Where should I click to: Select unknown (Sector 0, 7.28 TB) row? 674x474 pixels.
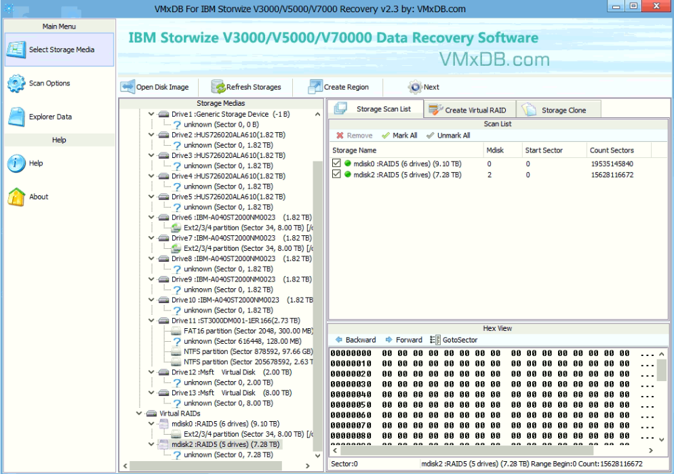pyautogui.click(x=229, y=454)
